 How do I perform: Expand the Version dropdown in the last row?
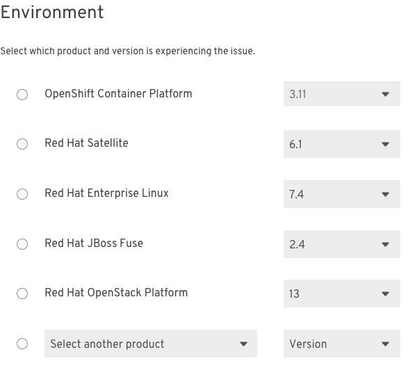[342, 344]
